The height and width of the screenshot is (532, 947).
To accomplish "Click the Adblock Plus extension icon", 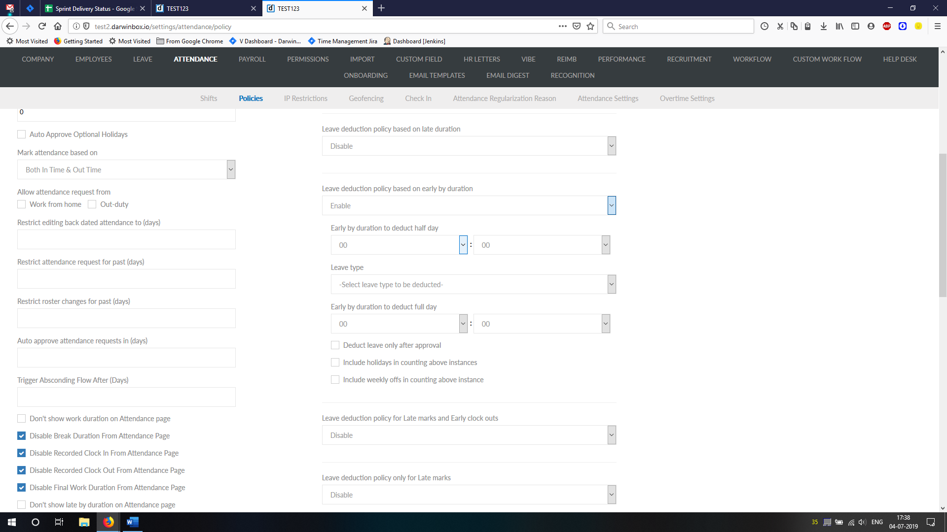I will [887, 27].
